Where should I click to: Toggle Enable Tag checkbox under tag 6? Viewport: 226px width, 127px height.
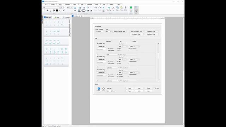click(x=97, y=56)
